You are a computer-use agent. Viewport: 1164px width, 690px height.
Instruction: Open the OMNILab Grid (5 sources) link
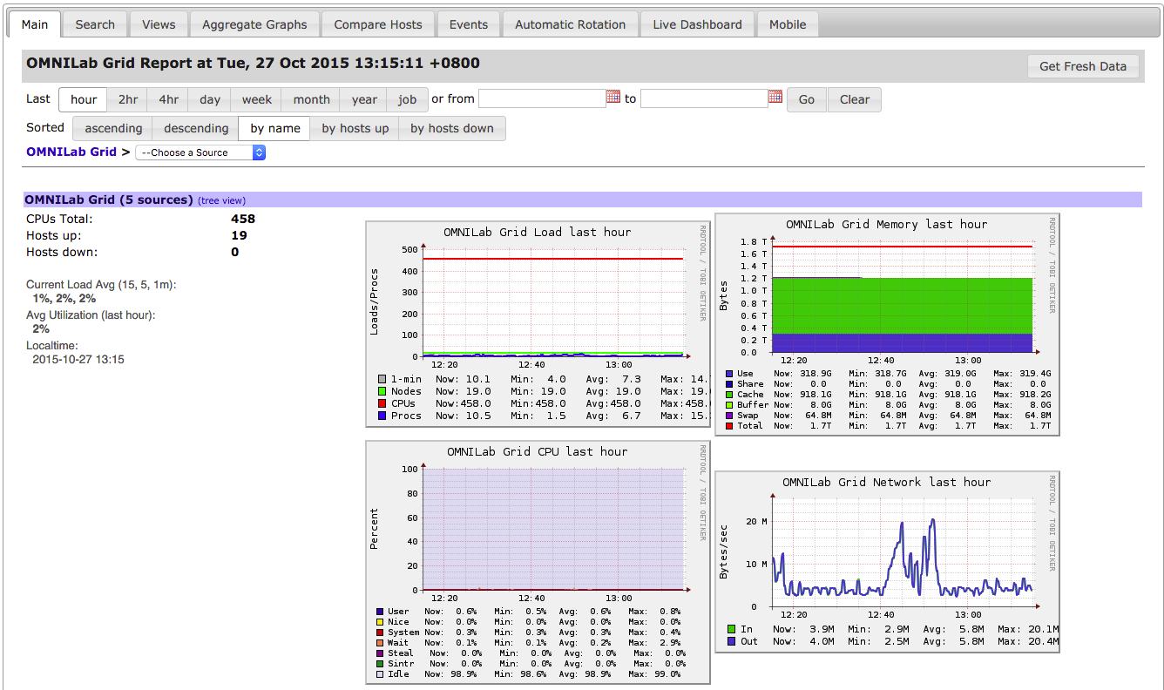[x=109, y=200]
